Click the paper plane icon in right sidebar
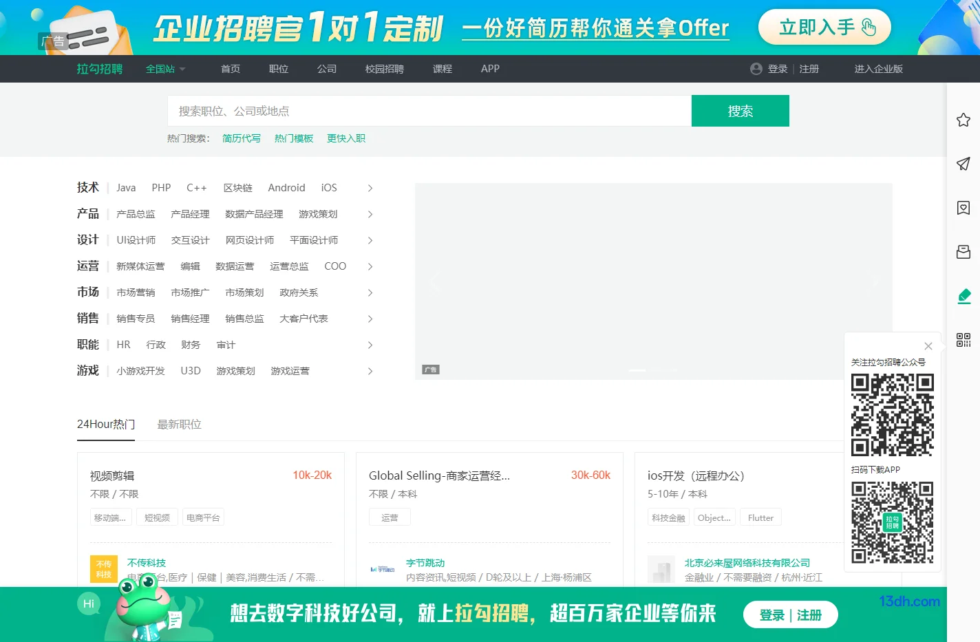Viewport: 980px width, 642px height. (963, 164)
